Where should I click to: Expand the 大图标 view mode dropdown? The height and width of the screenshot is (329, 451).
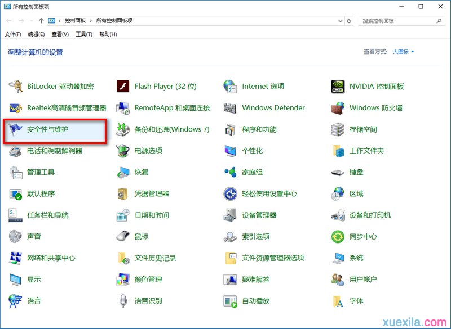point(404,52)
